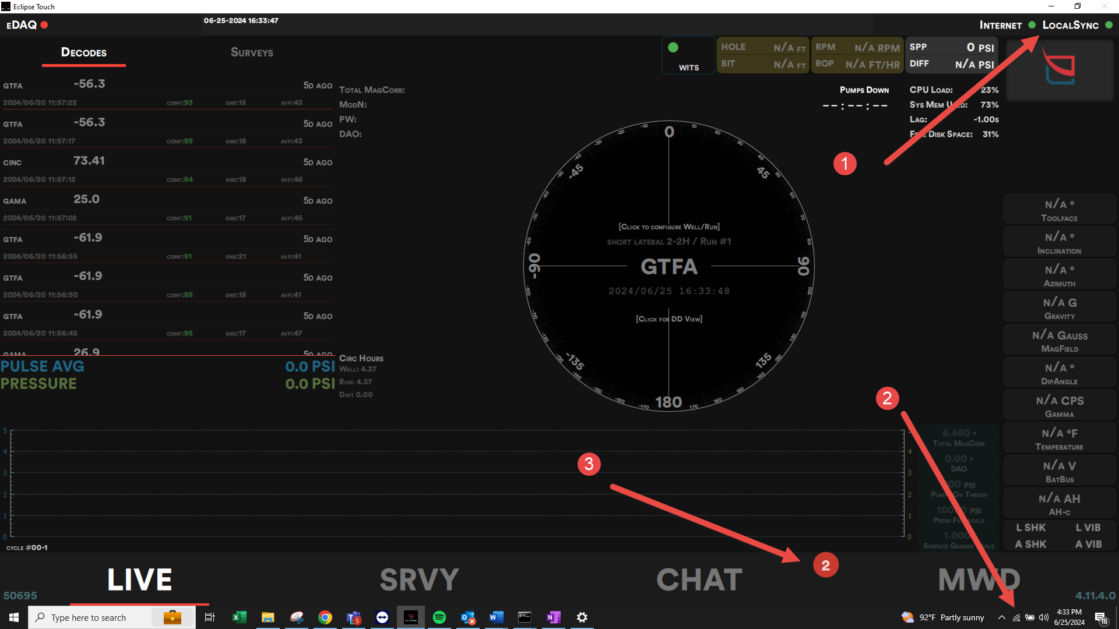Select GTFA decode at 11:57:22
Screen dimensions: 1119x629
(x=167, y=93)
